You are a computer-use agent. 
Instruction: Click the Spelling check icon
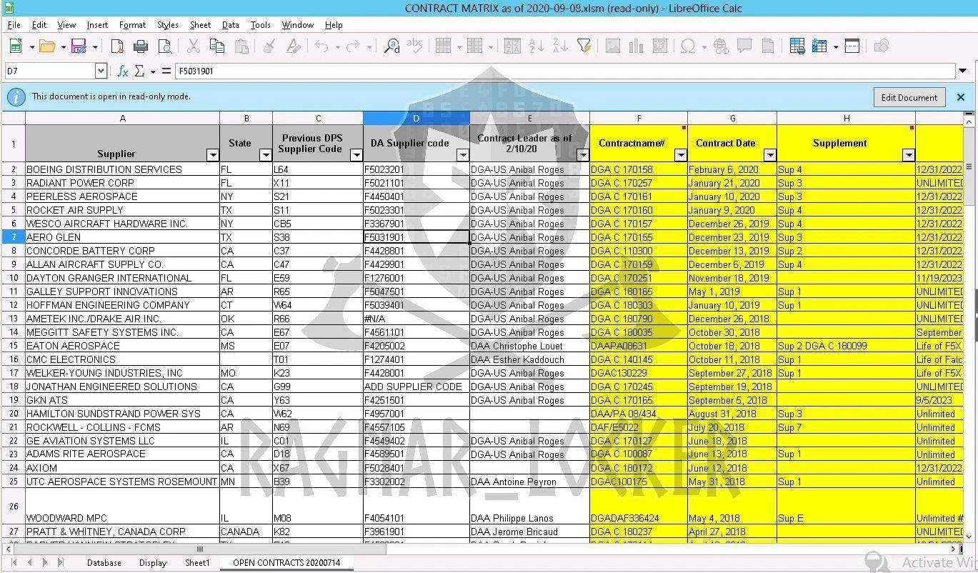coord(415,46)
